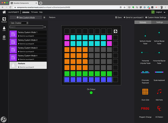Open Custom Mode Settings
The height and width of the screenshot is (123, 168).
tap(156, 17)
